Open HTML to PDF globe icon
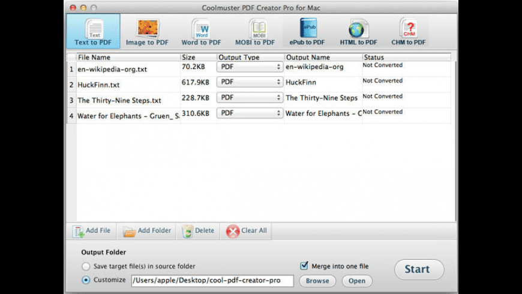 click(x=359, y=32)
